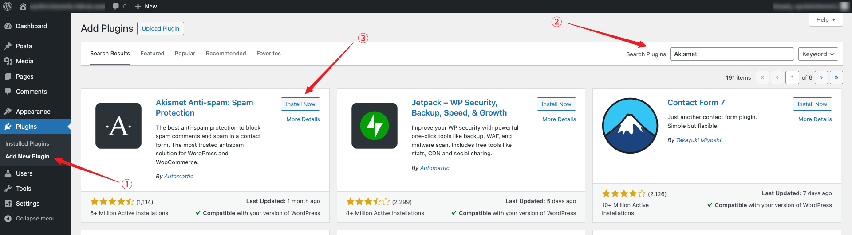Viewport: 852px width, 235px height.
Task: Click the Contact Form 7 mountain icon
Action: (x=630, y=126)
